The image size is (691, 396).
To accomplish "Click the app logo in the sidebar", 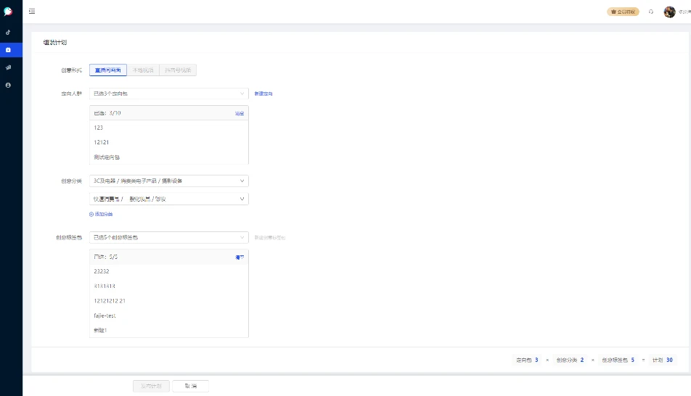I will 8,12.
